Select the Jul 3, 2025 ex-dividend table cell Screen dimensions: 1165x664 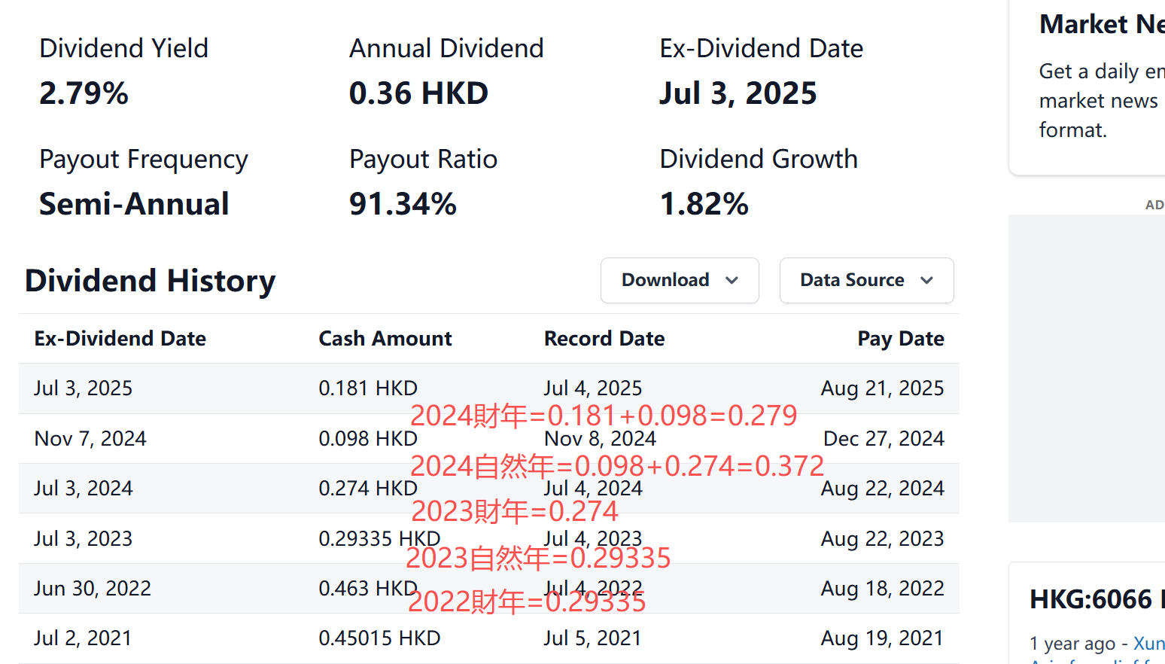[84, 388]
